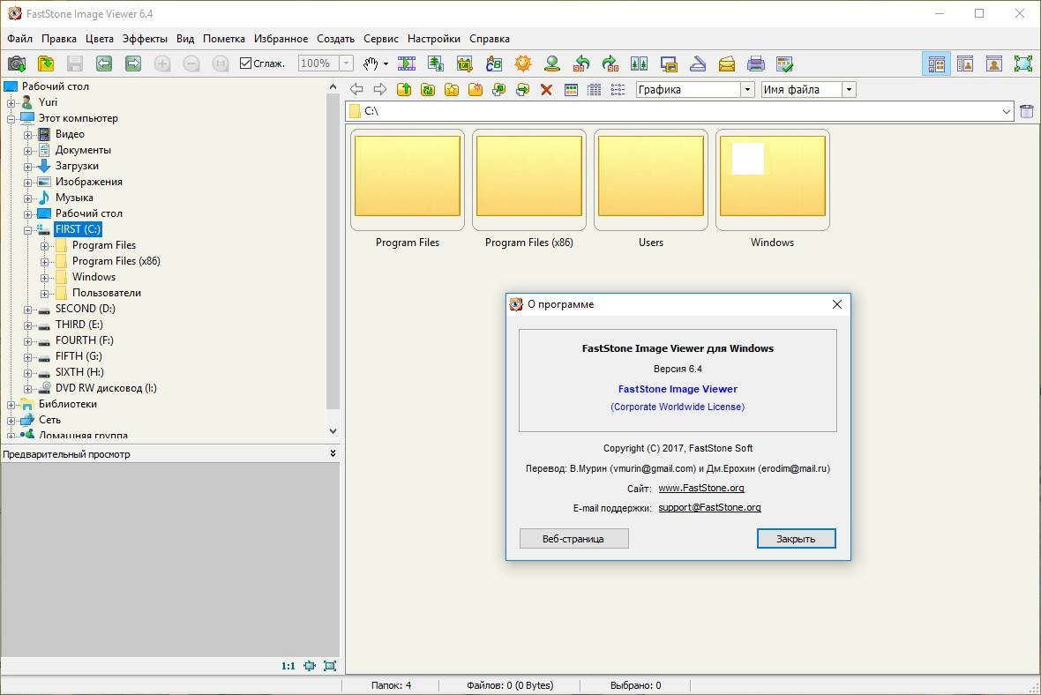Go to previous image with green left arrow
The width and height of the screenshot is (1041, 695).
103,64
